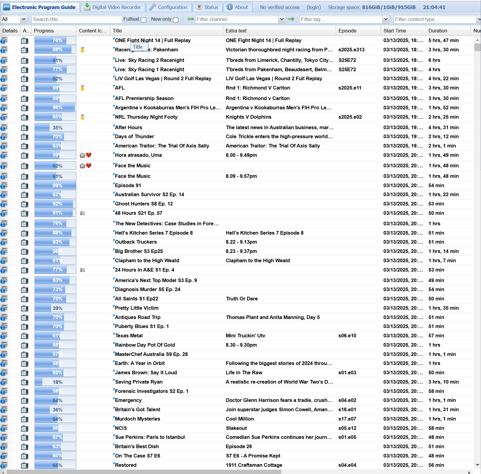The height and width of the screenshot is (474, 481).
Task: Open details icon for AFL Premiership Season
Action: pos(4,99)
